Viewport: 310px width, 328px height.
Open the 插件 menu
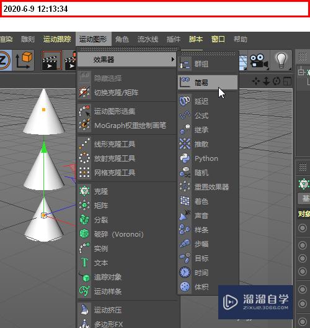coord(173,39)
